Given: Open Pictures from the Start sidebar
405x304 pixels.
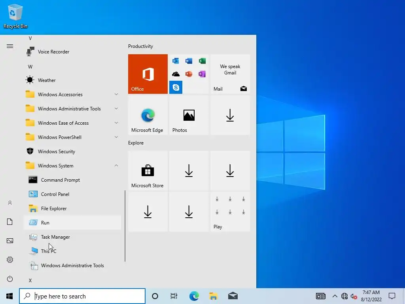Looking at the screenshot, I should click(x=10, y=241).
